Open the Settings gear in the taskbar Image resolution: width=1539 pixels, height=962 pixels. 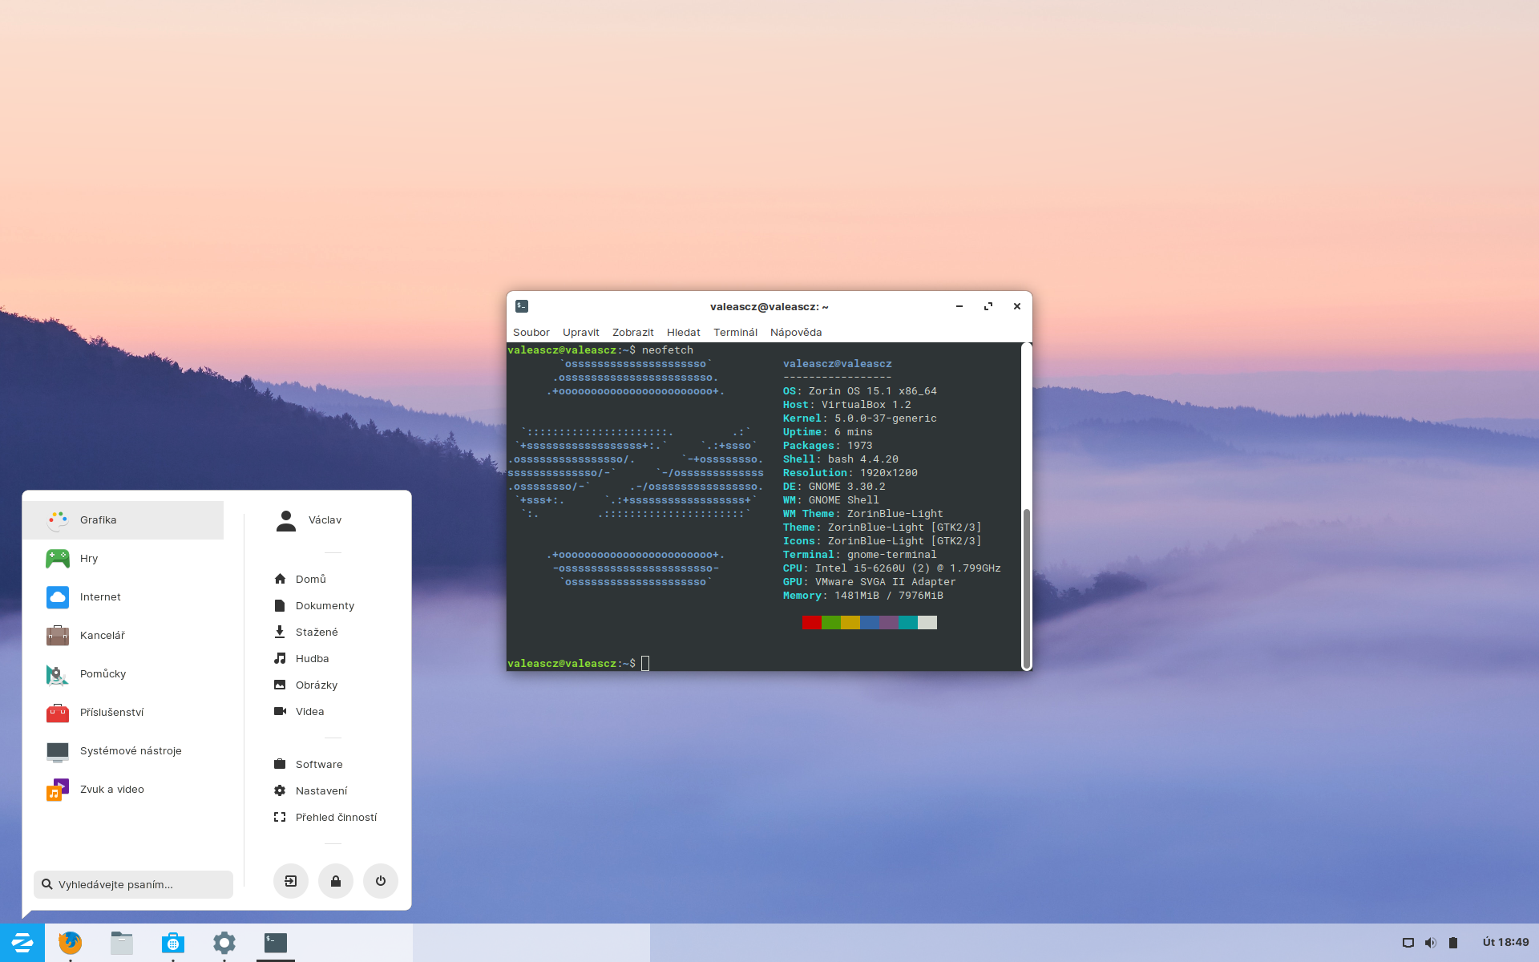point(224,943)
